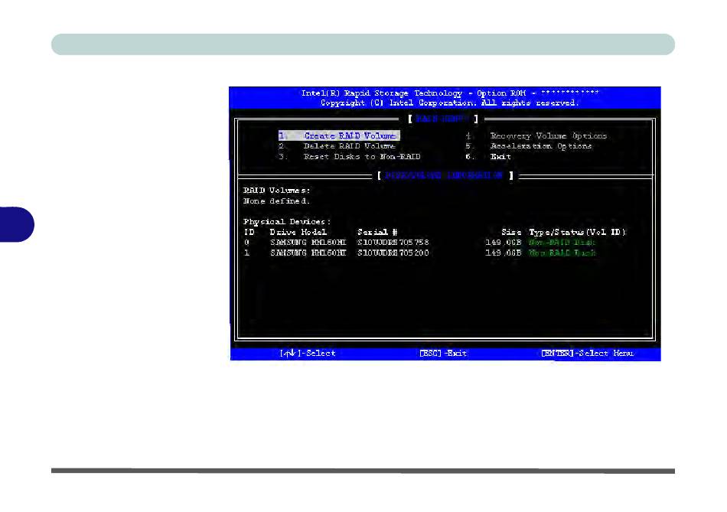Click the DISK/VOLUME INFORMATION section header
This screenshot has height=512, width=727.
click(444, 175)
